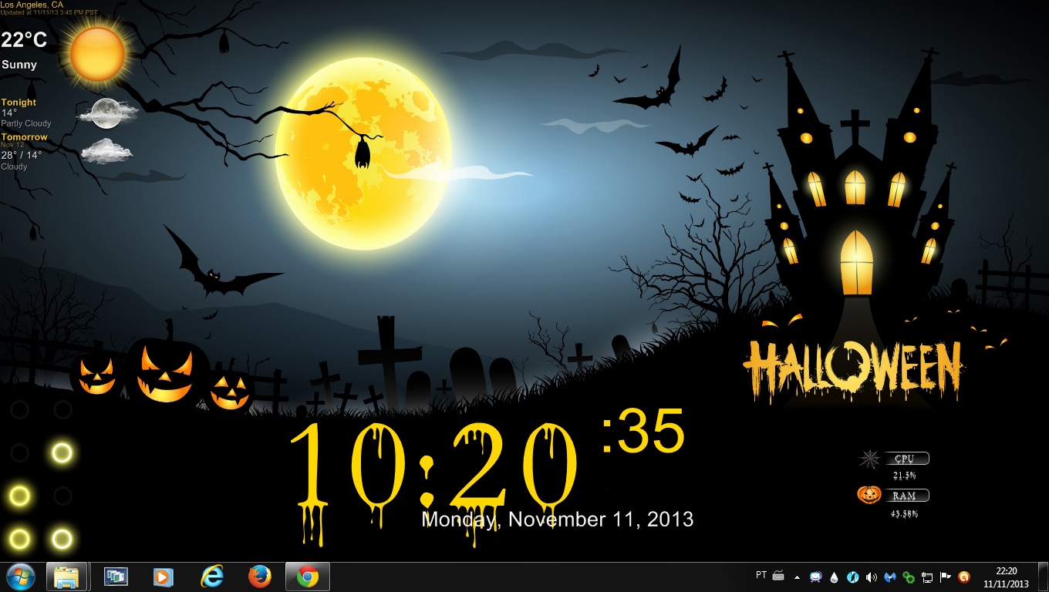Click the lit circle in the second dot row

coord(62,453)
